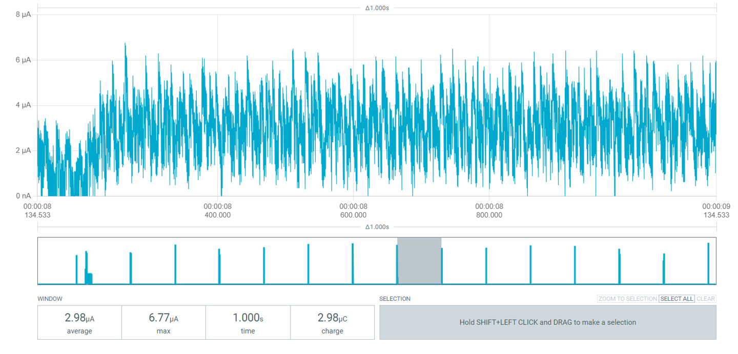Image resolution: width=738 pixels, height=354 pixels.
Task: Click the SHIFT+LEFT CLICK selection hint panel
Action: (x=547, y=322)
